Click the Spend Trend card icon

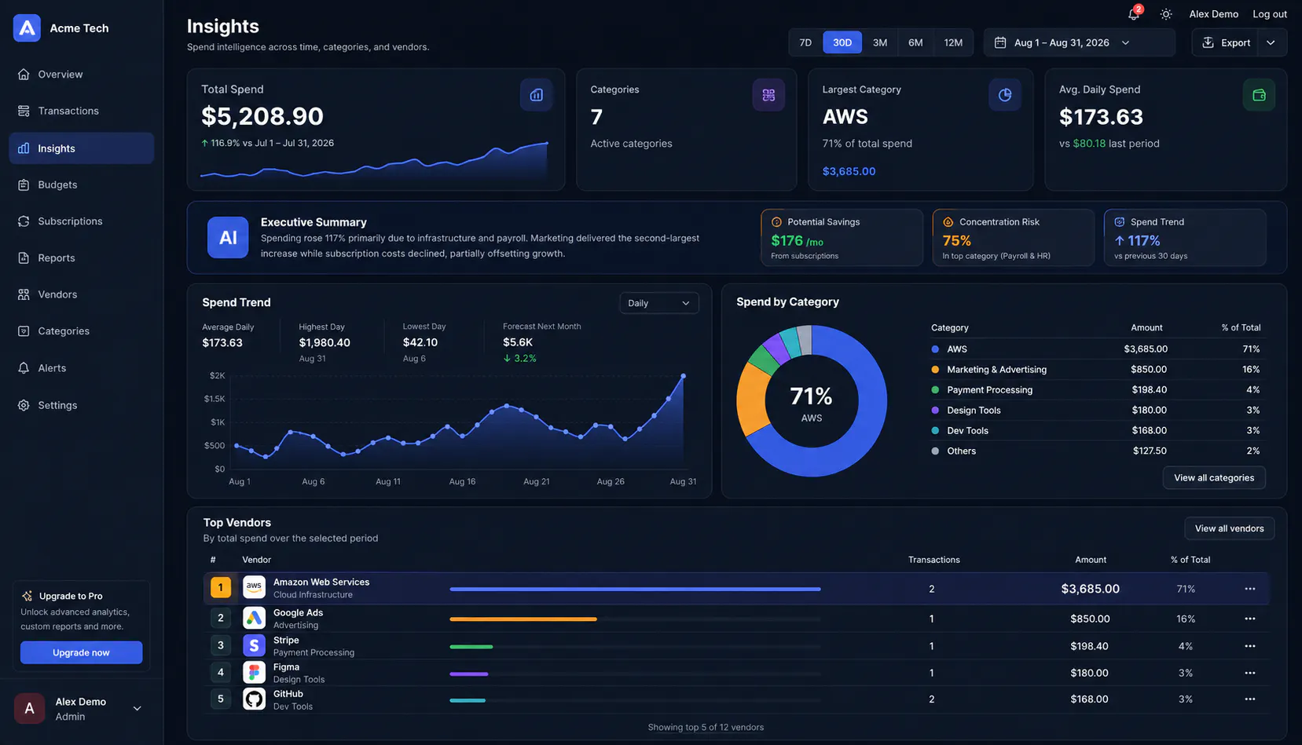click(x=1119, y=222)
